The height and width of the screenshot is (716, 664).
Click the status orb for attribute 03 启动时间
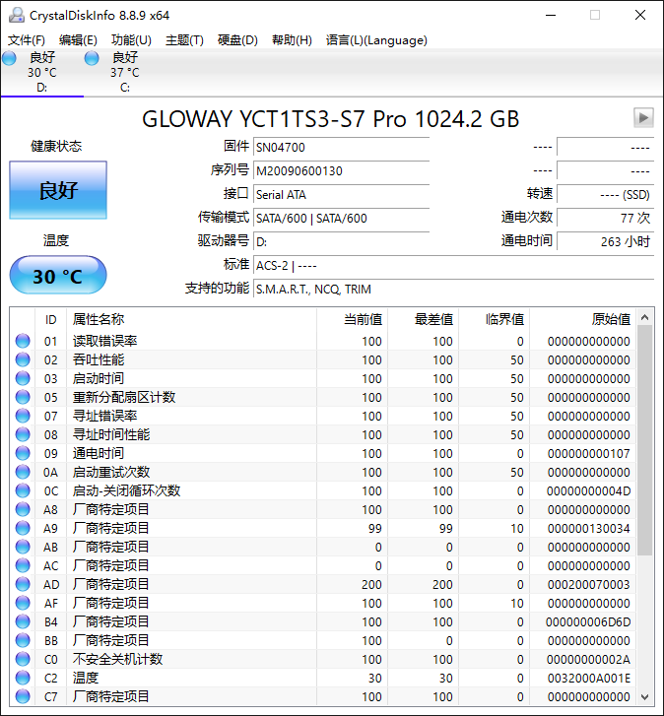tap(23, 378)
